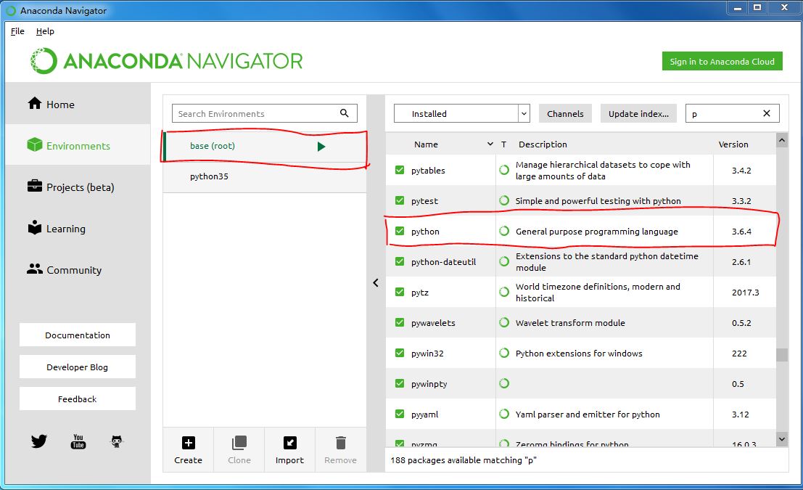Open the Documentation link button
This screenshot has height=490, width=803.
point(78,335)
